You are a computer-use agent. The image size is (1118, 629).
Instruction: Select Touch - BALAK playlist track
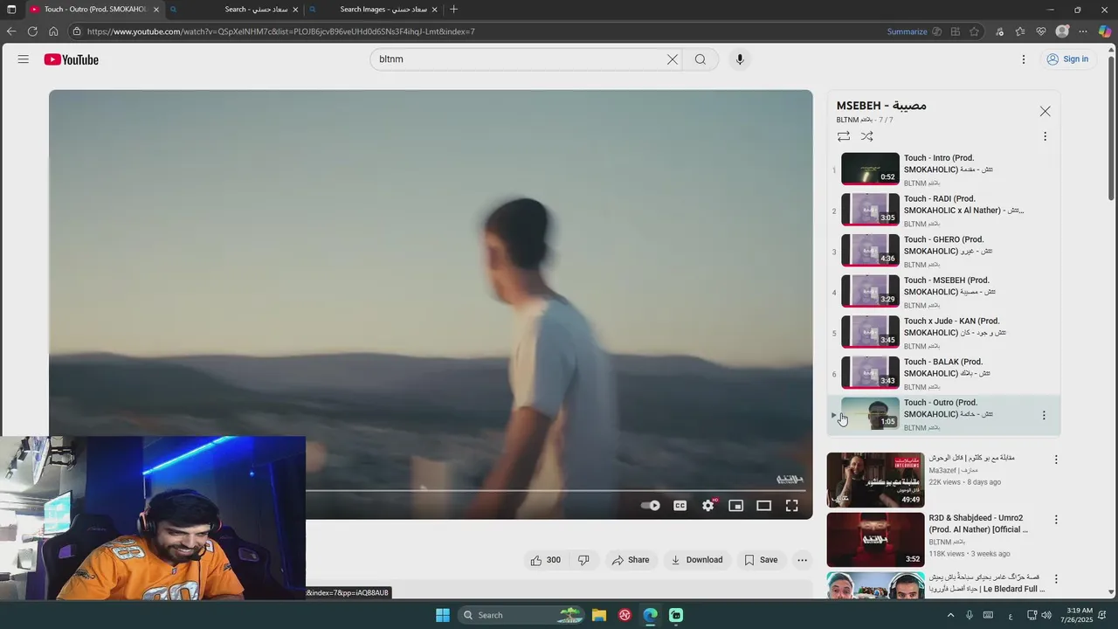pos(944,374)
